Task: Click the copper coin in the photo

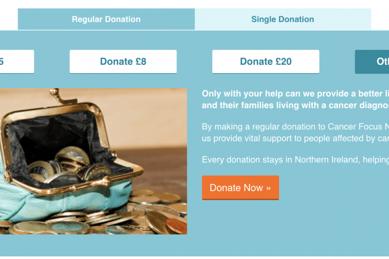Action: pyautogui.click(x=177, y=226)
